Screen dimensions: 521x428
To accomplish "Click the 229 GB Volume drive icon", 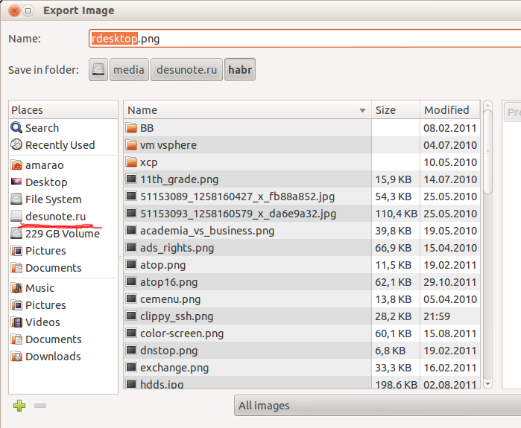I will [x=17, y=234].
